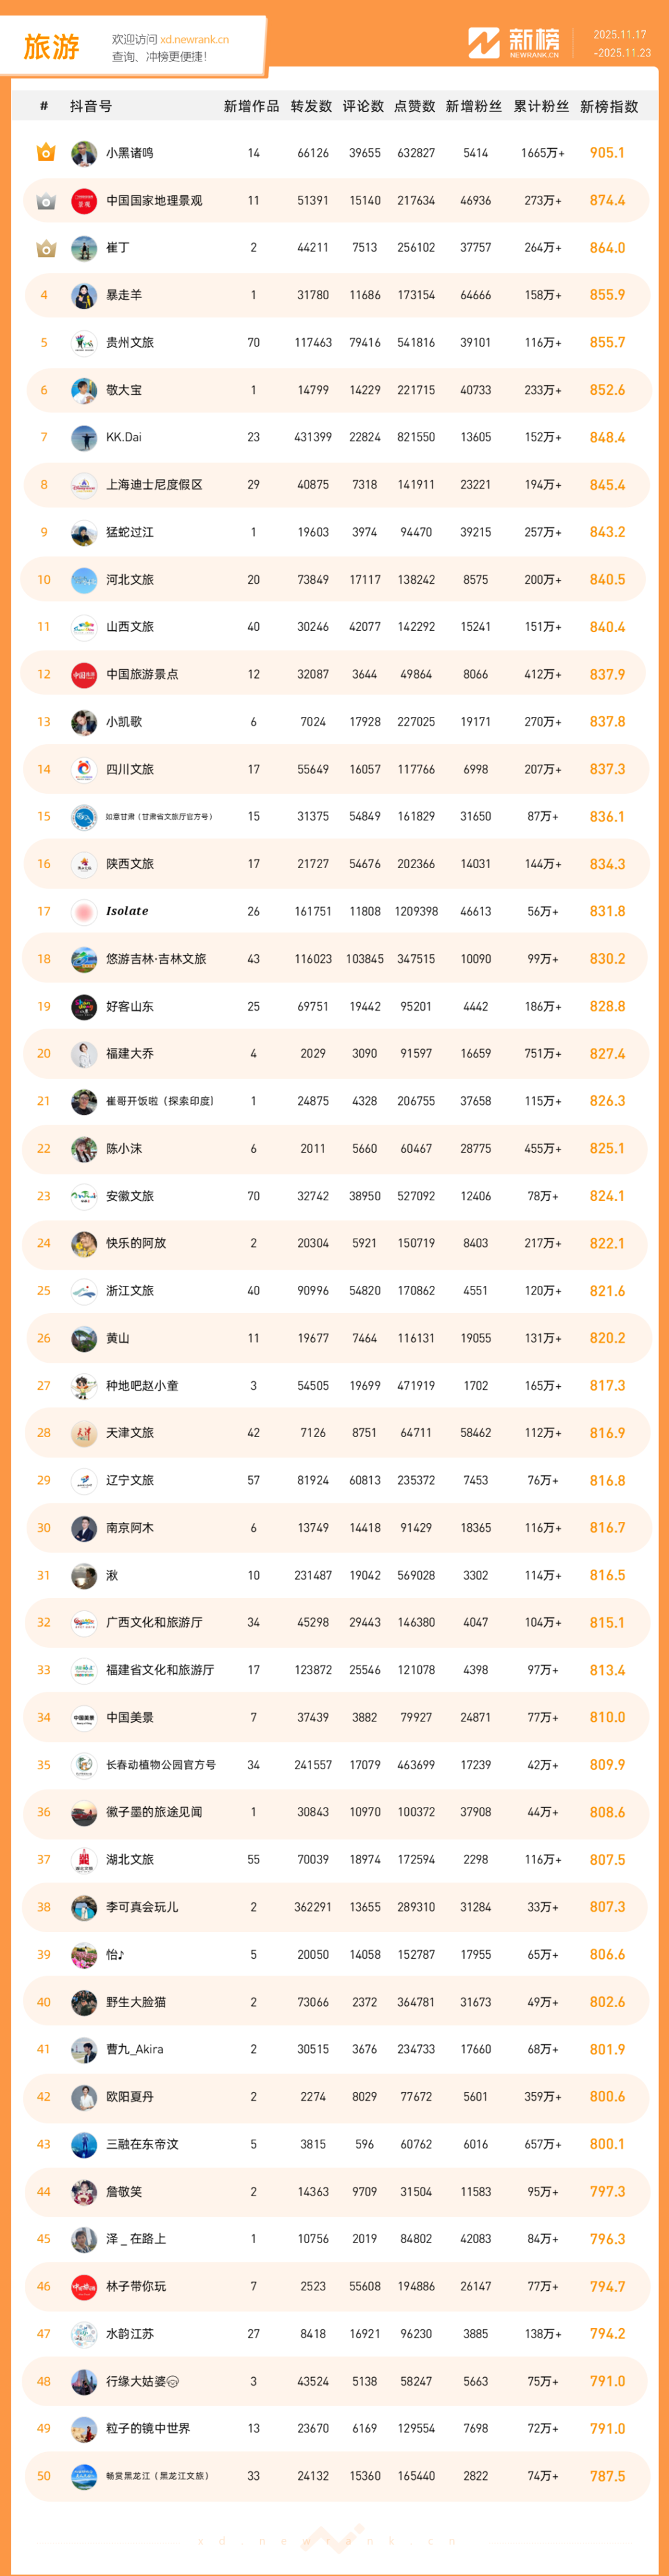
Task: Click the 2025.11.17 date range
Action: tap(620, 35)
